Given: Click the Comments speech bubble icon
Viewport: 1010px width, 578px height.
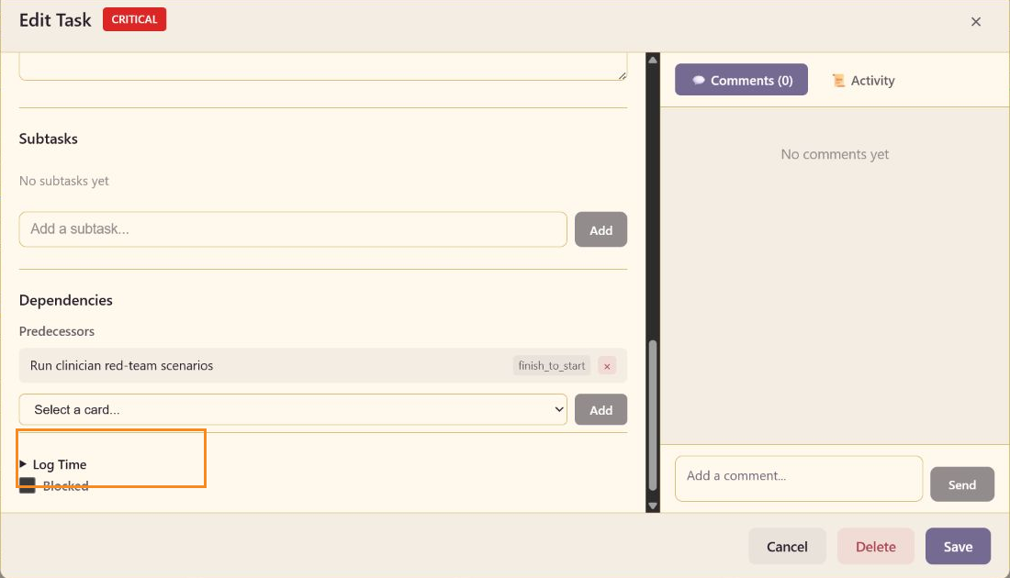Looking at the screenshot, I should (x=698, y=81).
